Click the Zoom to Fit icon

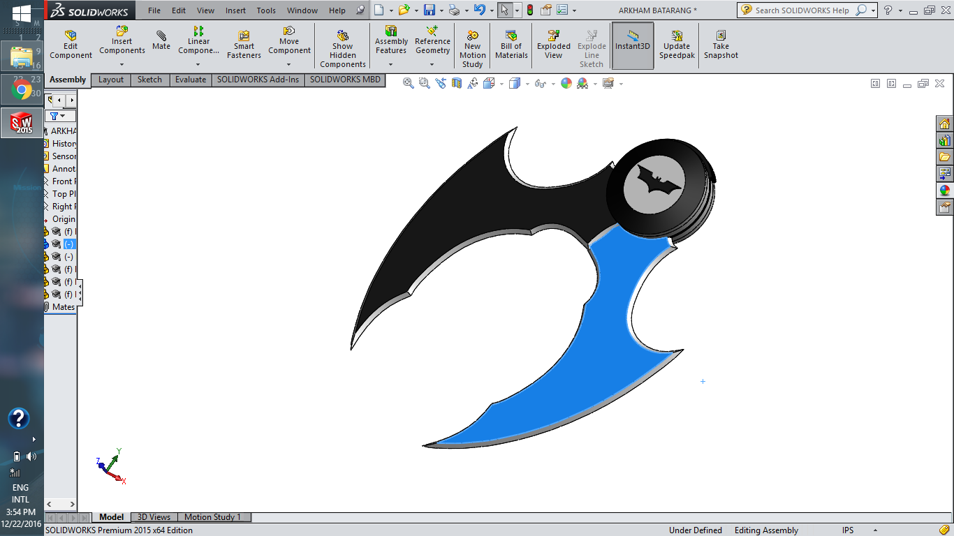409,83
